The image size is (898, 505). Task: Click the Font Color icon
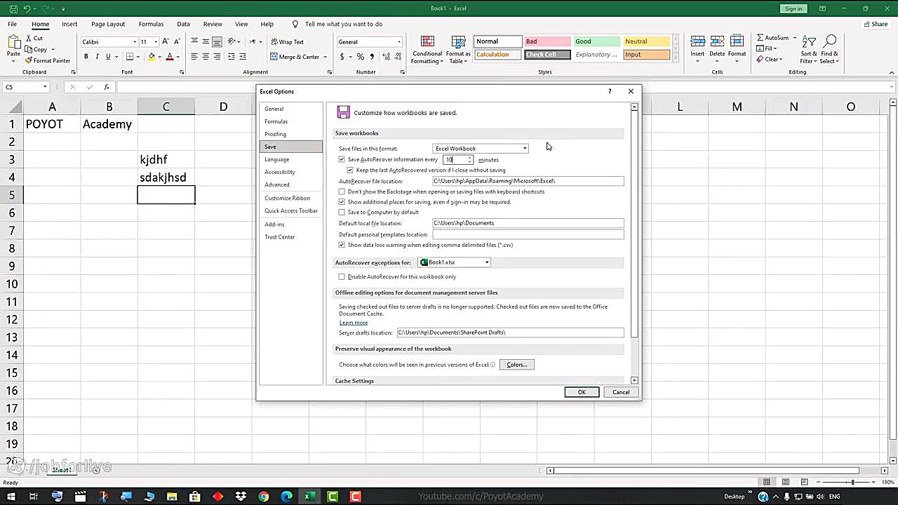click(x=169, y=57)
